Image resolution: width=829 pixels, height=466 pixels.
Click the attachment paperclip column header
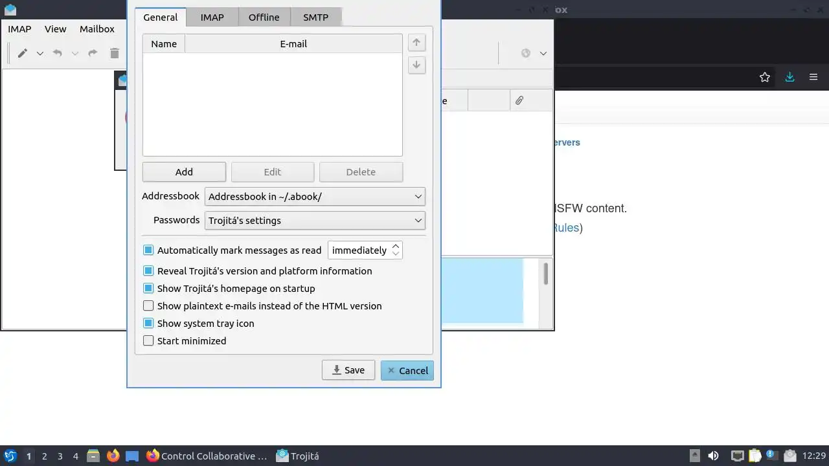(519, 100)
